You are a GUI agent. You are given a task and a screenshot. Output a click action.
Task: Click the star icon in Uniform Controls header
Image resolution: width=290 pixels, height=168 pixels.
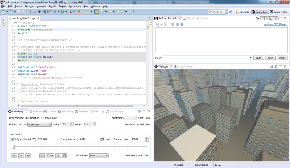click(x=267, y=18)
